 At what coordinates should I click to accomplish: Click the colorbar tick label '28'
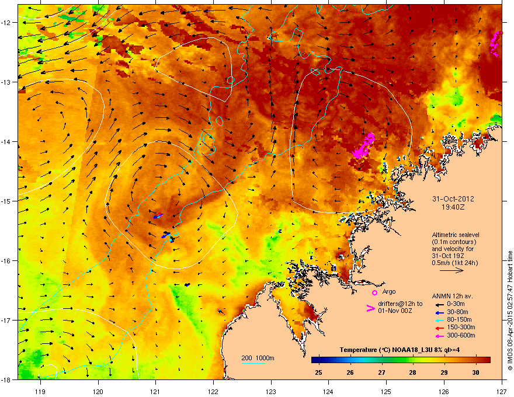point(413,372)
